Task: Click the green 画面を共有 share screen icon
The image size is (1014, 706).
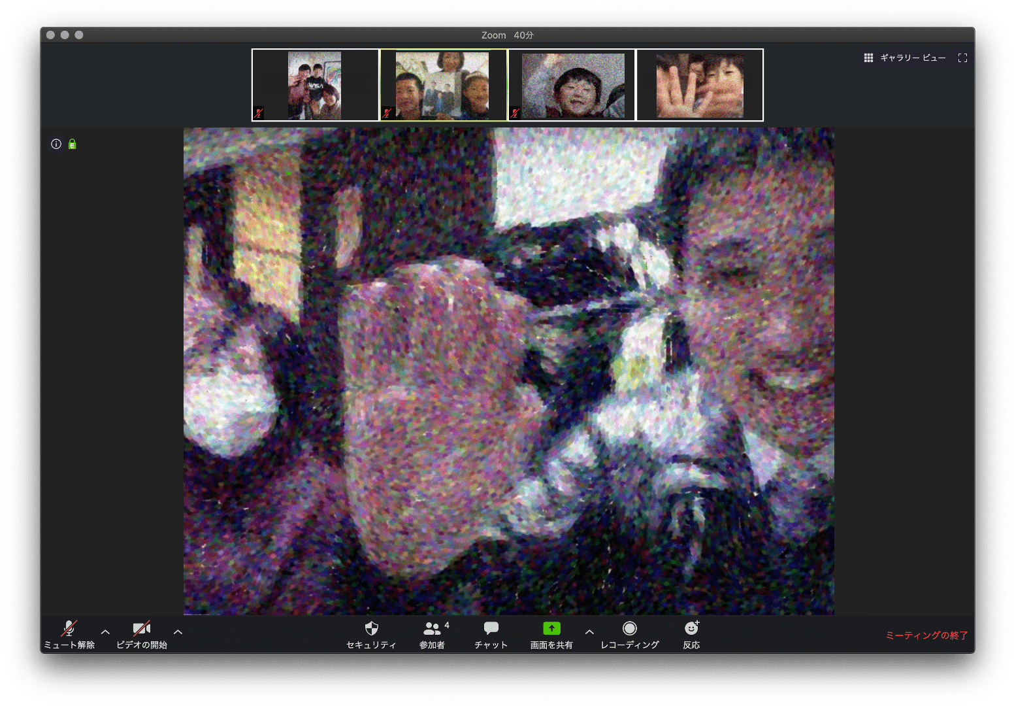Action: tap(551, 628)
